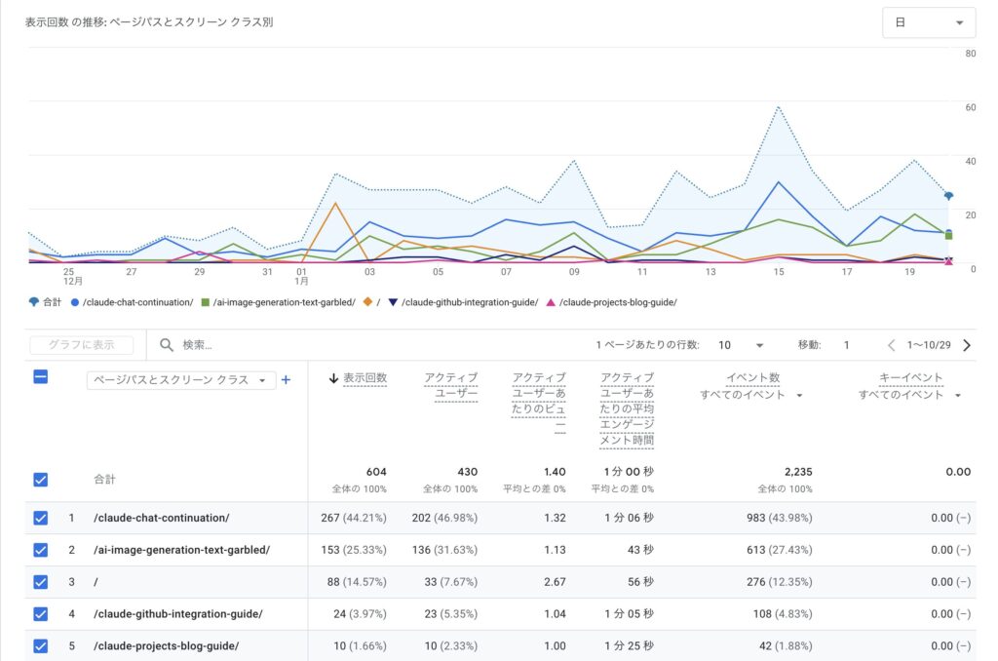Click the plus icon to add a dimension column
The height and width of the screenshot is (661, 998).
286,380
